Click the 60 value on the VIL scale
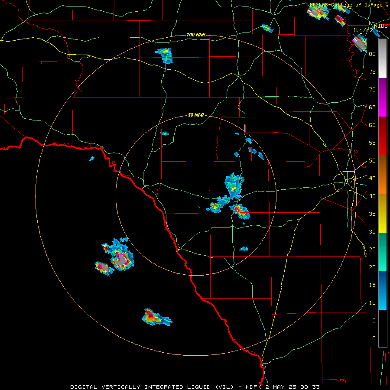 [x=372, y=125]
